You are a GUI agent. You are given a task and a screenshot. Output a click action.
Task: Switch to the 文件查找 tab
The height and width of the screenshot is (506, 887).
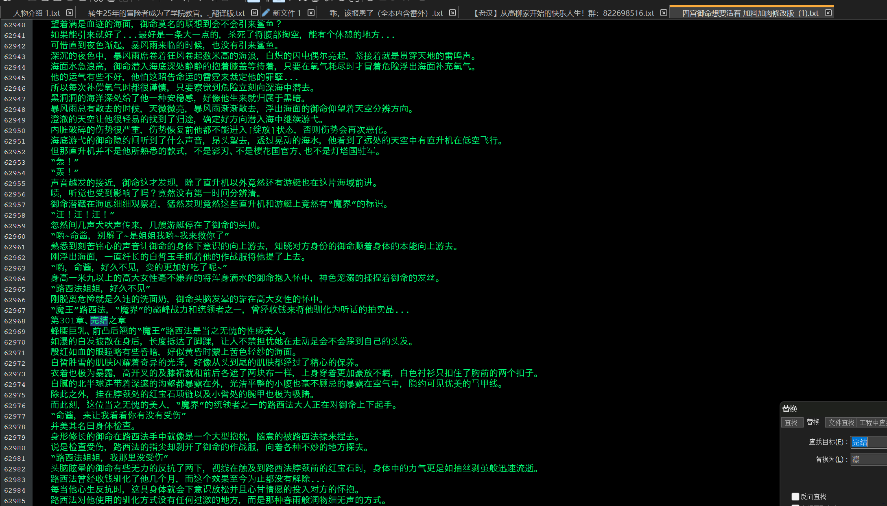(x=841, y=422)
